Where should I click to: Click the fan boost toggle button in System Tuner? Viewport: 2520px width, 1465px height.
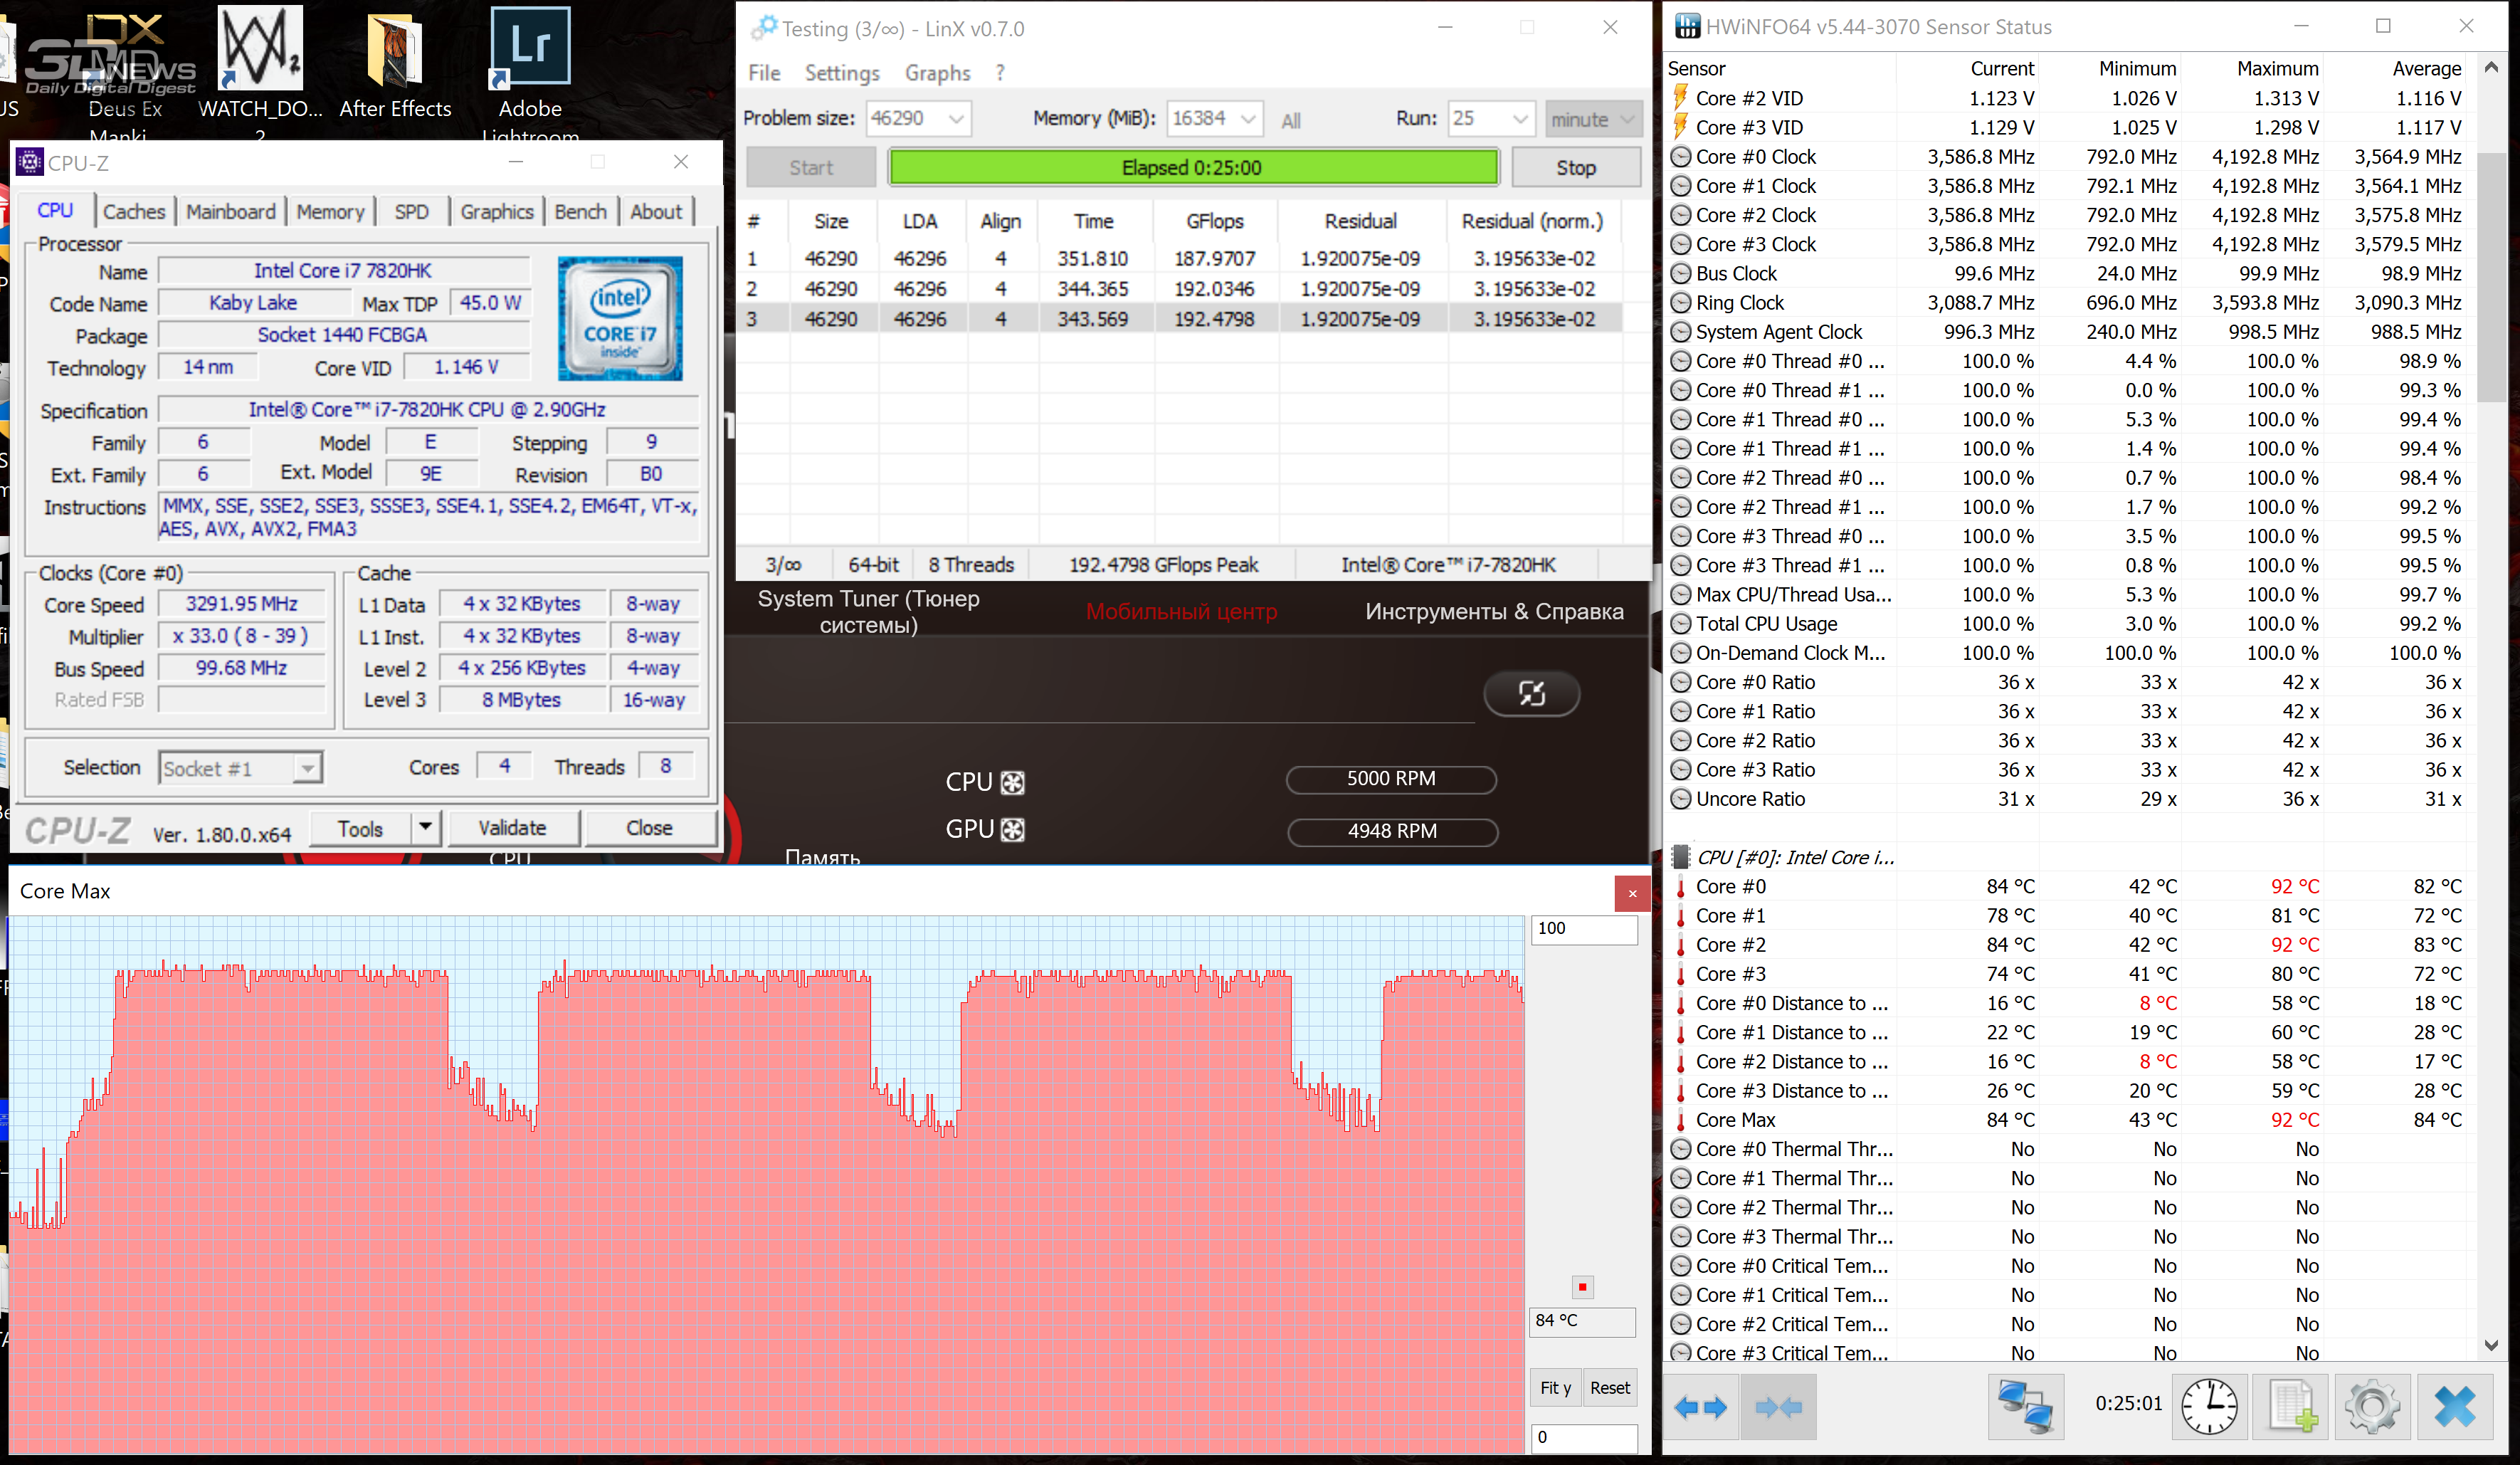click(x=1531, y=693)
